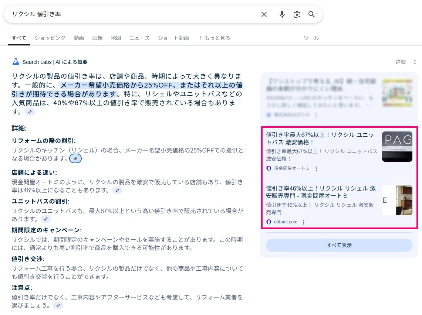
Task: Switch to the ショッピング tab
Action: tap(50, 38)
